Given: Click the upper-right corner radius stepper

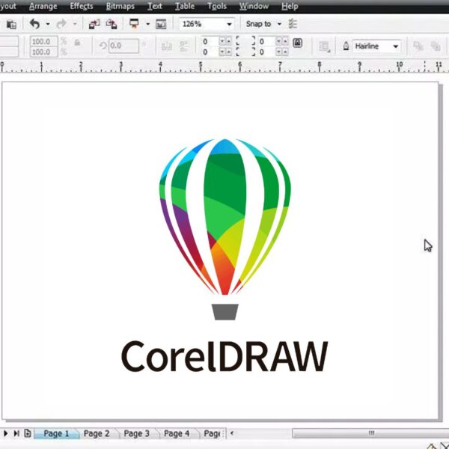Looking at the screenshot, I should [282, 41].
